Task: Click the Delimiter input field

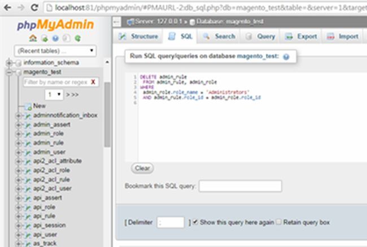Action: pos(170,222)
